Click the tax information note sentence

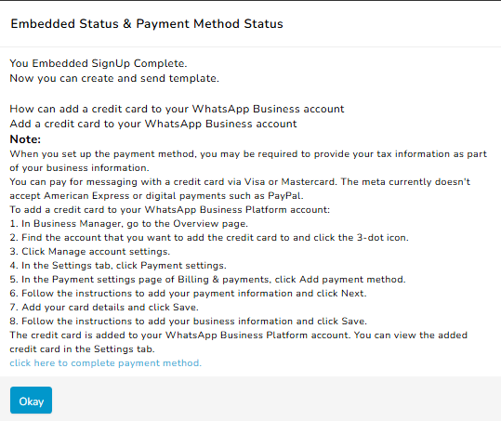pyautogui.click(x=248, y=161)
